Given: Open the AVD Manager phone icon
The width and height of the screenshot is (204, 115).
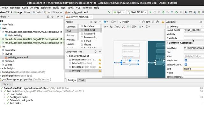Looking at the screenshot, I should [199, 12].
